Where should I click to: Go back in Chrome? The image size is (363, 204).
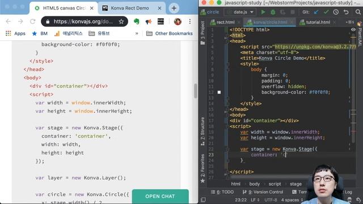click(x=9, y=22)
